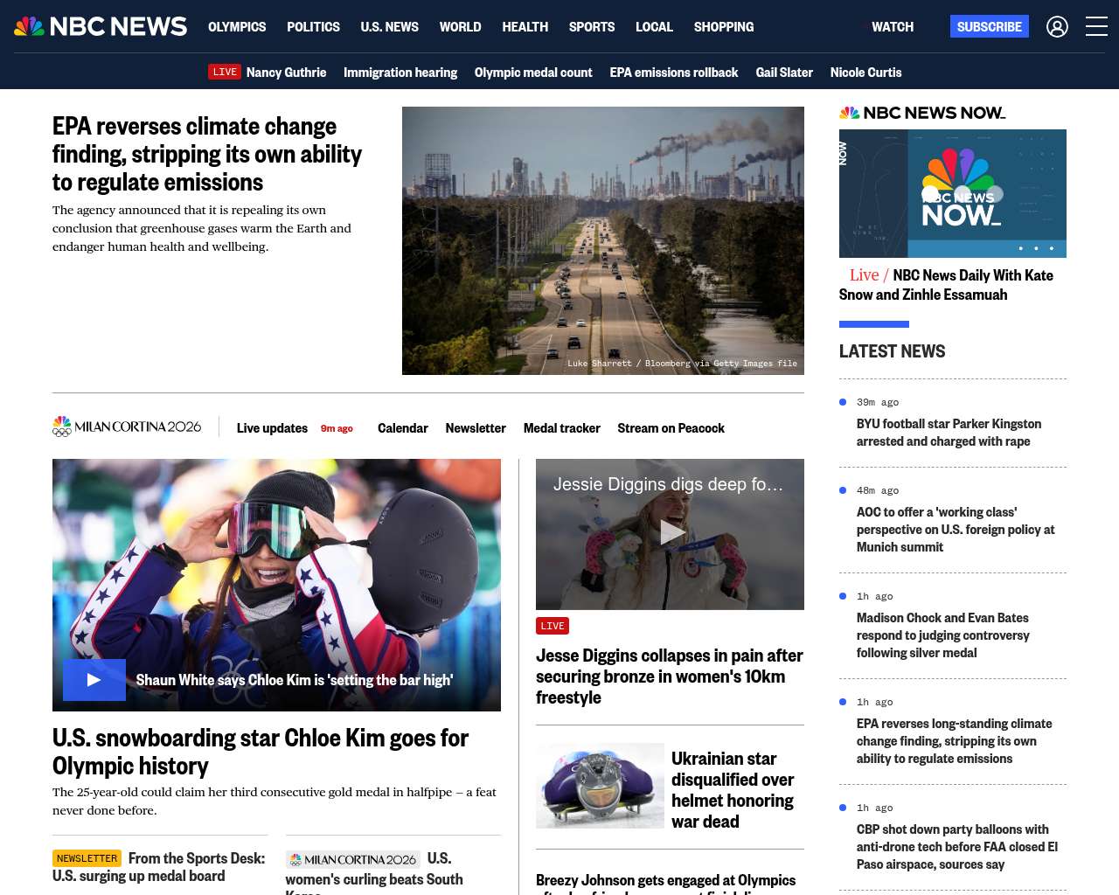Click the LIVE badge above Diggins headline

(553, 626)
